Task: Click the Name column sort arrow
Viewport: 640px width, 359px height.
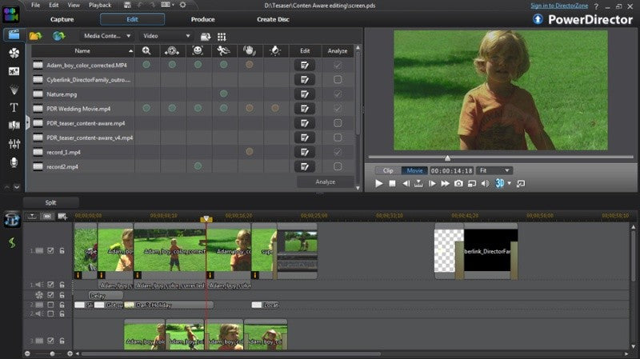Action: [x=130, y=51]
